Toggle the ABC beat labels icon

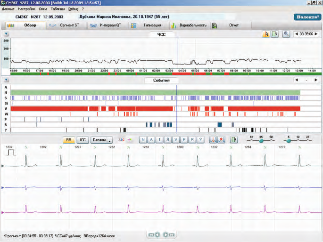pos(121,140)
